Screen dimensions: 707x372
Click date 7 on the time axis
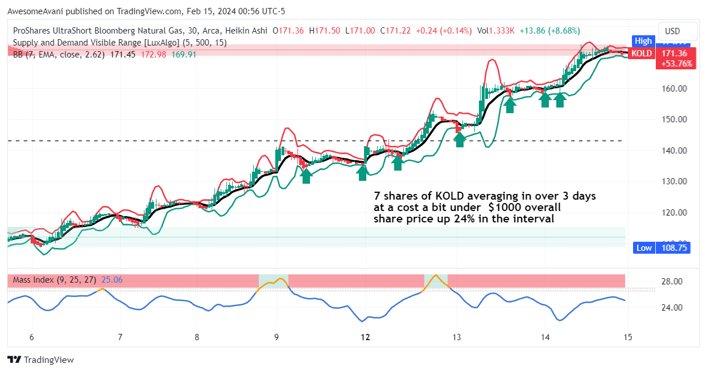[120, 337]
